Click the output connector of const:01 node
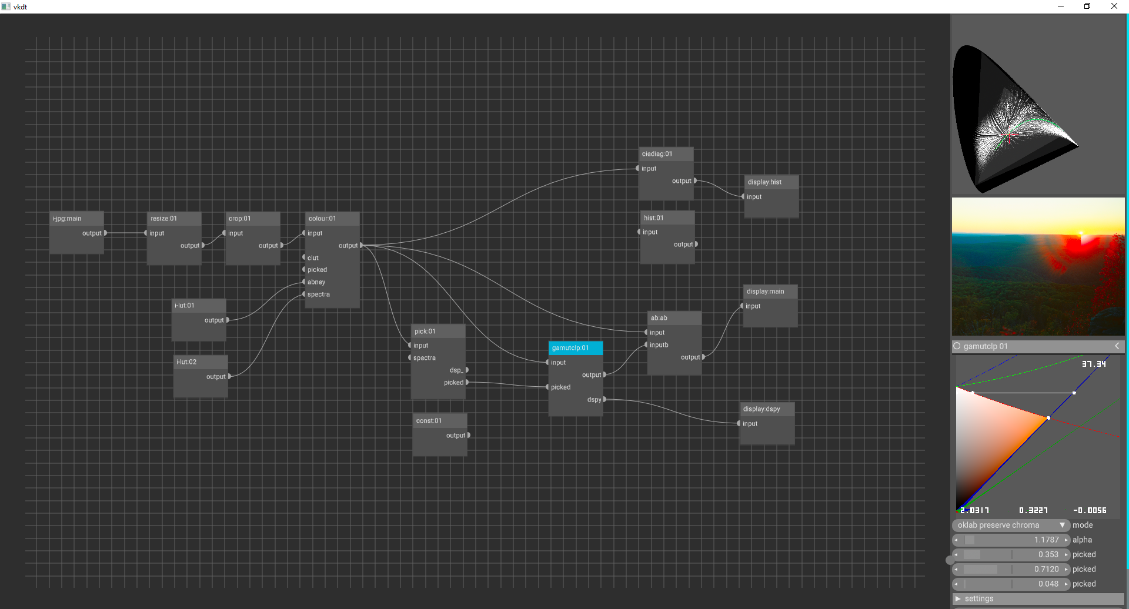The width and height of the screenshot is (1129, 609). click(x=469, y=436)
